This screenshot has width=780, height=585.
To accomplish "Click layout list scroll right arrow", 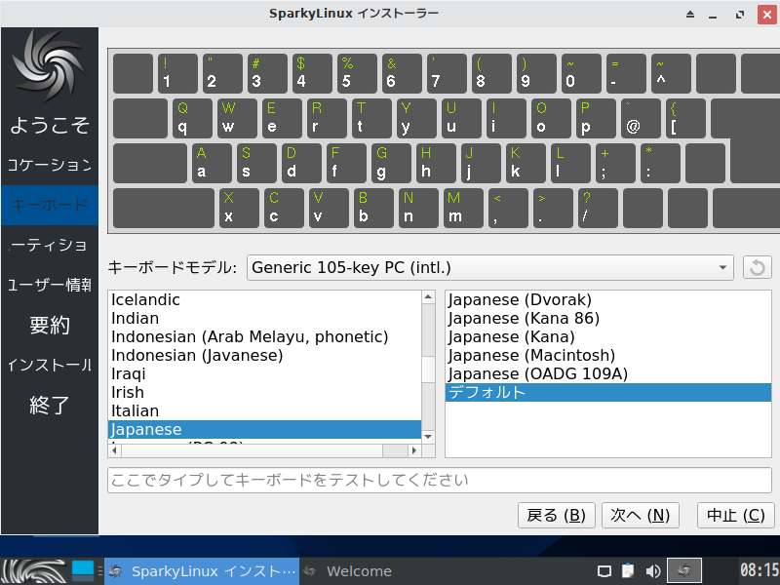I will [413, 450].
